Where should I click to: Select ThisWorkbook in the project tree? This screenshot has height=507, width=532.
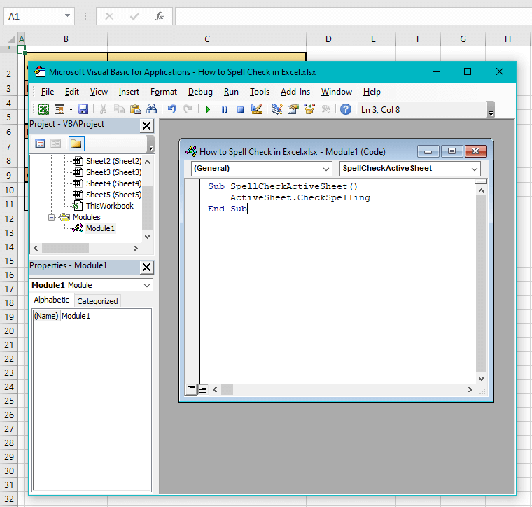click(109, 206)
